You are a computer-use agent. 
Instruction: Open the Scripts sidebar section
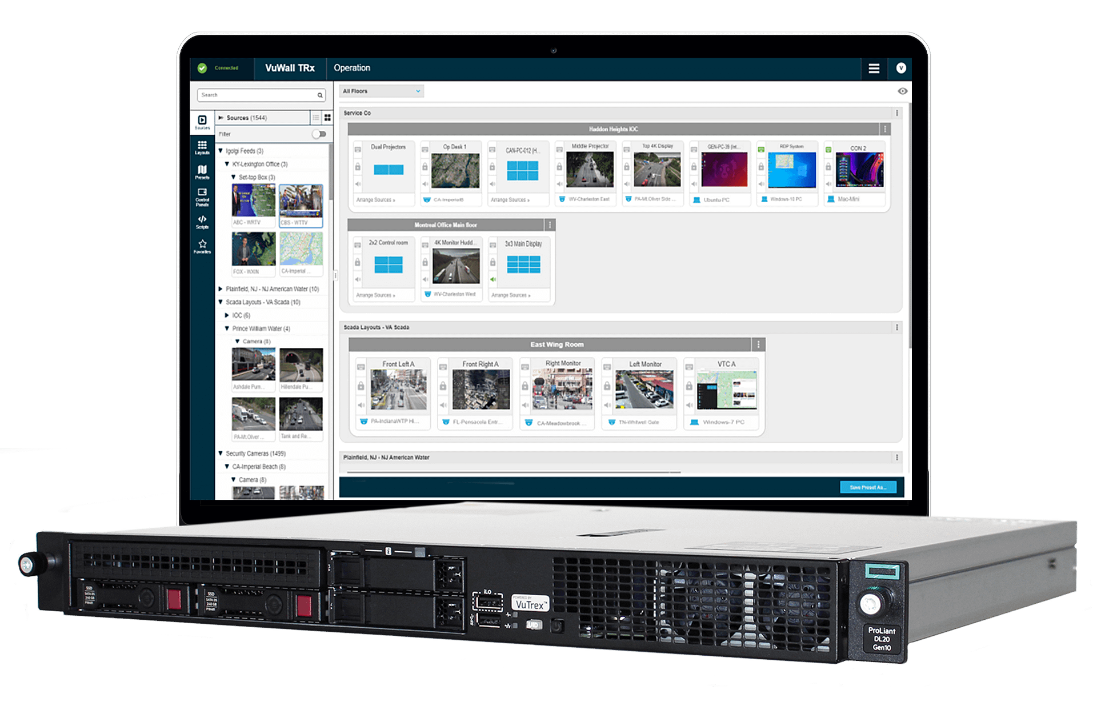(202, 222)
